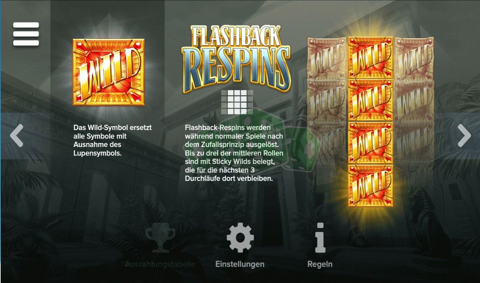Viewport: 480px width, 283px height.
Task: Click the second Wild from the top in the middle reel
Action: [x=370, y=100]
